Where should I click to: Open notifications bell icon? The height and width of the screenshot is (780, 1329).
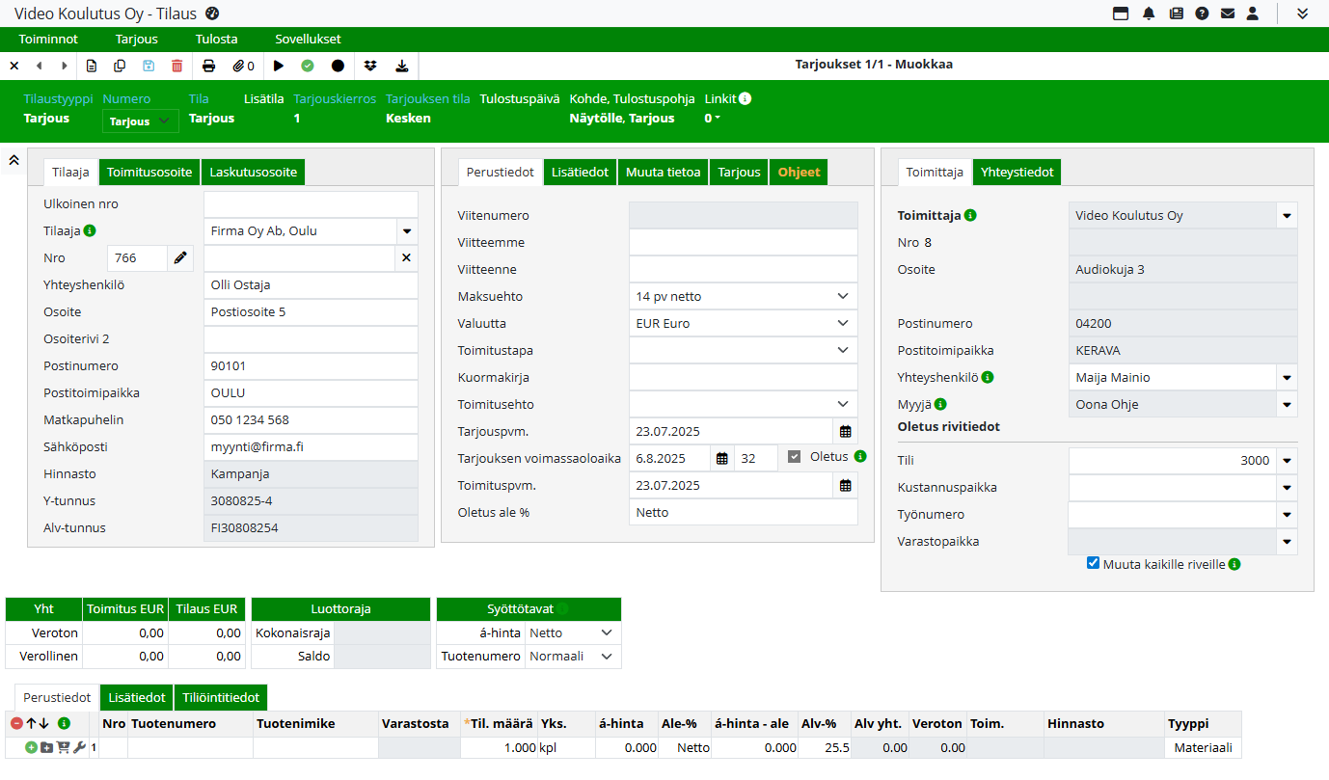coord(1149,13)
